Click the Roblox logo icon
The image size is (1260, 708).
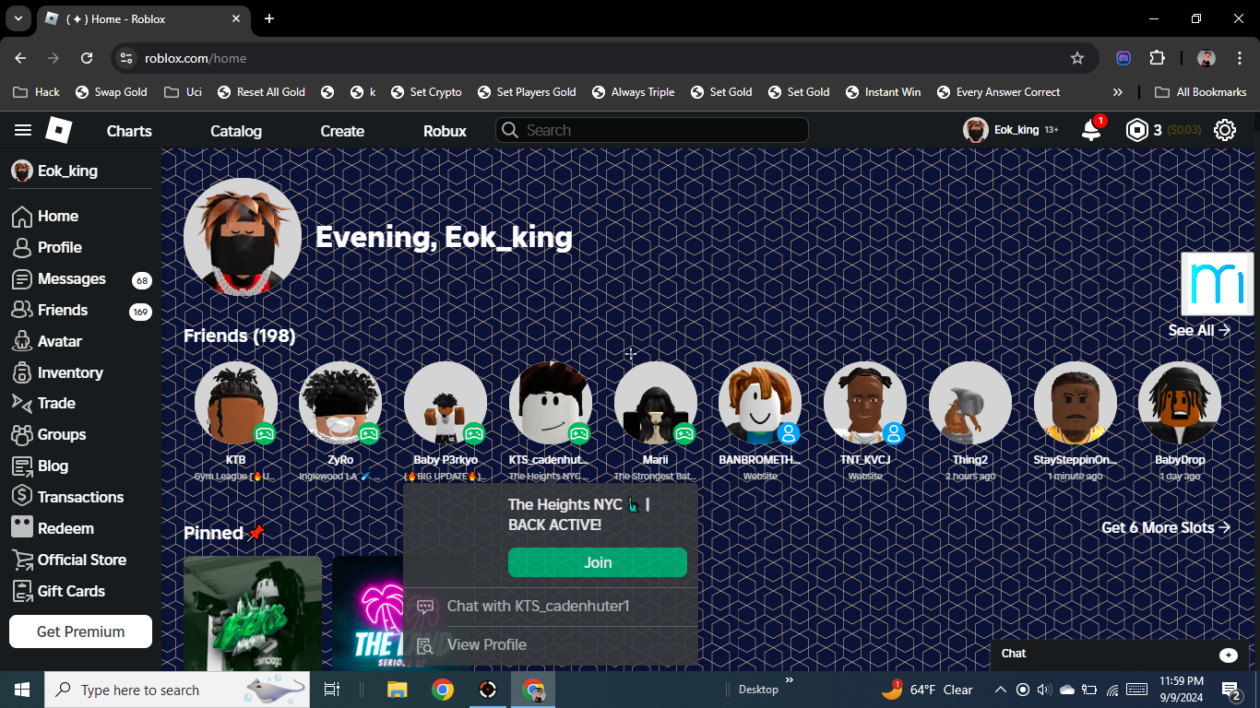[59, 130]
